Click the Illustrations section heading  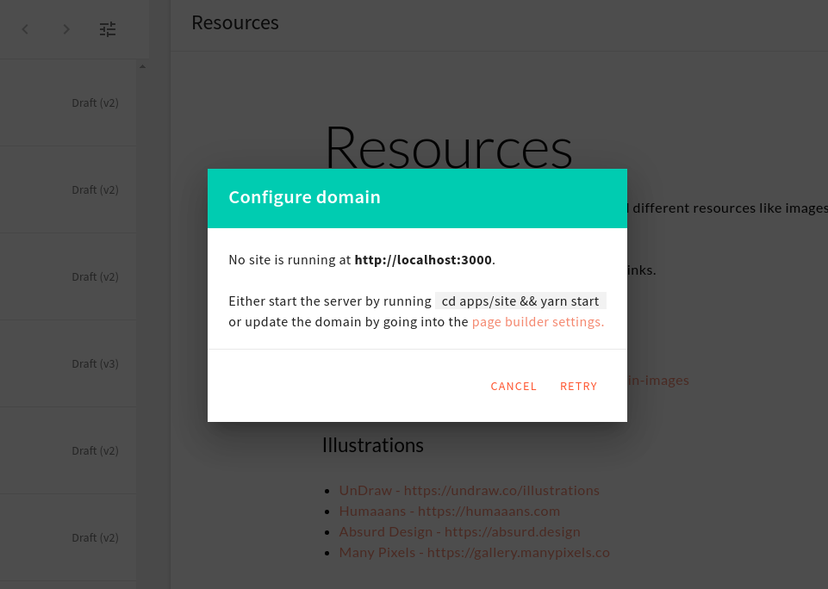[x=372, y=445]
